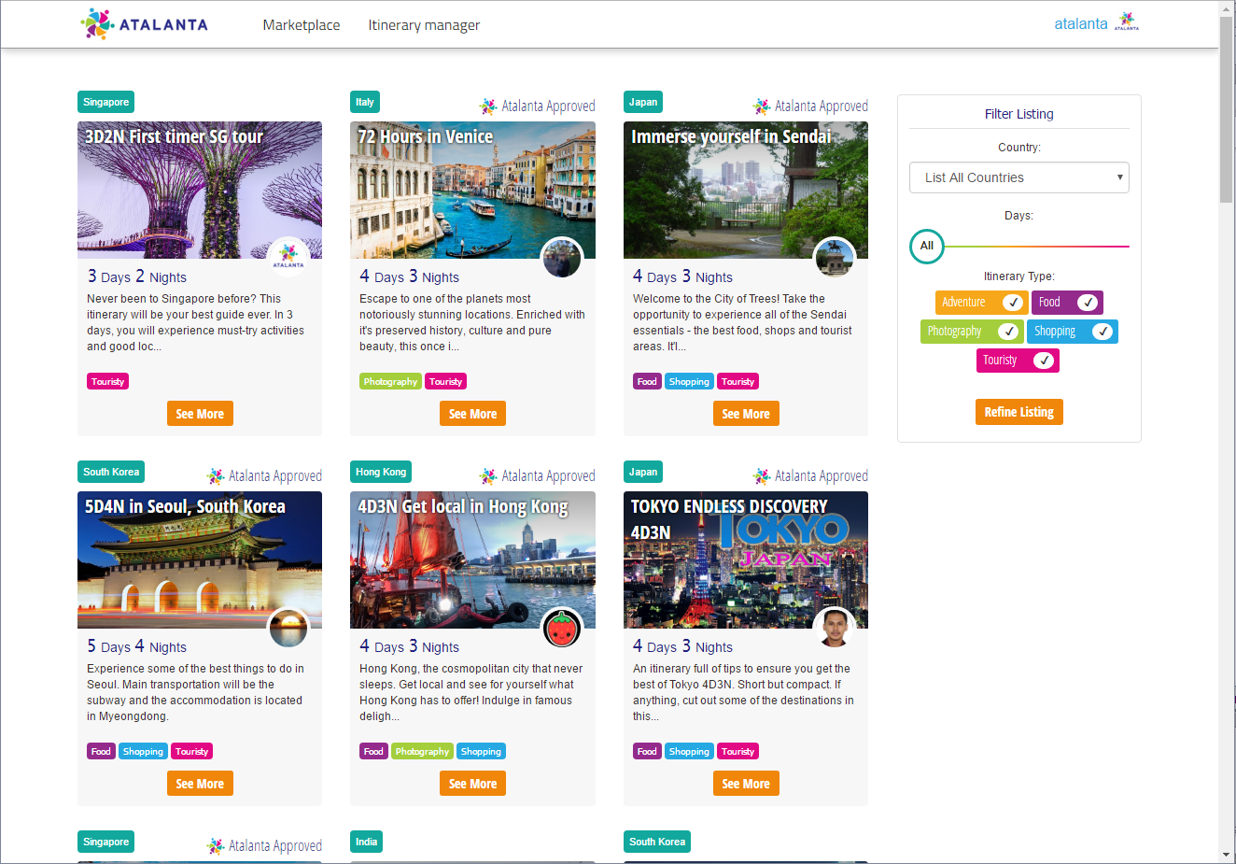Screen dimensions: 1236x864
Task: Click Shopping tag on Sendai card
Action: tap(689, 381)
